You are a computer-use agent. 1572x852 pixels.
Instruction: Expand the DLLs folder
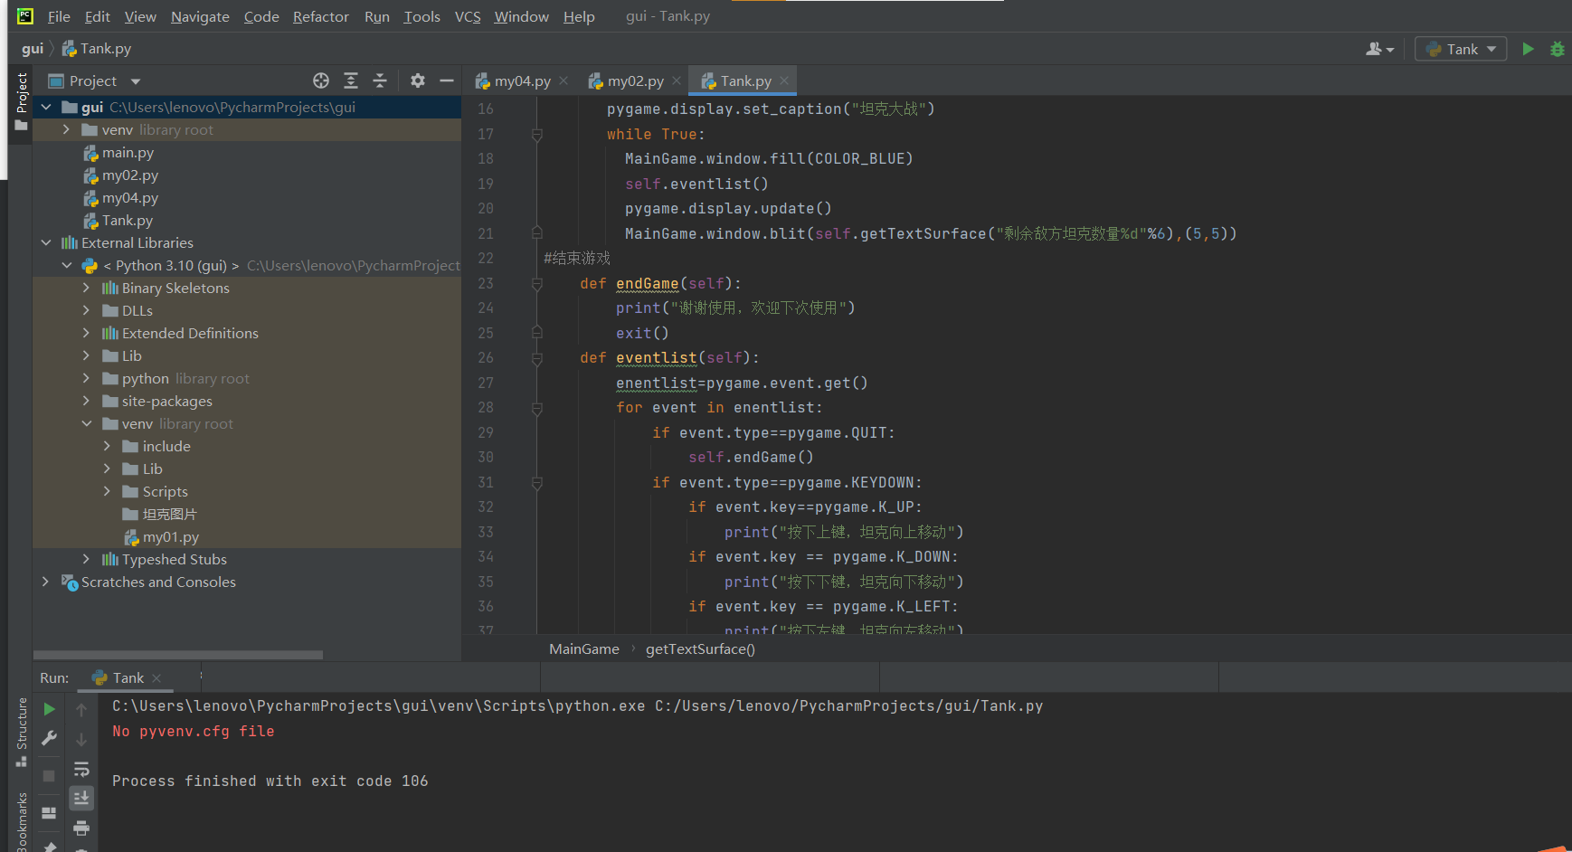tap(86, 310)
